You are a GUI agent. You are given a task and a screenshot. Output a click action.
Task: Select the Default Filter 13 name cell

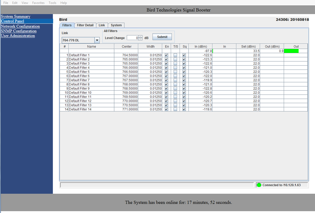click(x=91, y=105)
